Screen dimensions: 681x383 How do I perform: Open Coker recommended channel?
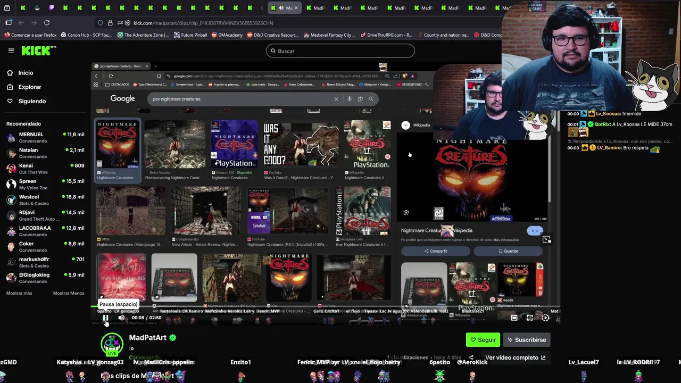45,247
